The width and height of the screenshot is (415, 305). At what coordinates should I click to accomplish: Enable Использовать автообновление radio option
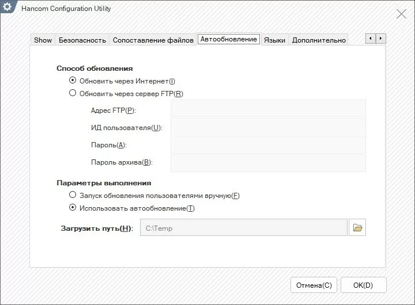tap(73, 208)
